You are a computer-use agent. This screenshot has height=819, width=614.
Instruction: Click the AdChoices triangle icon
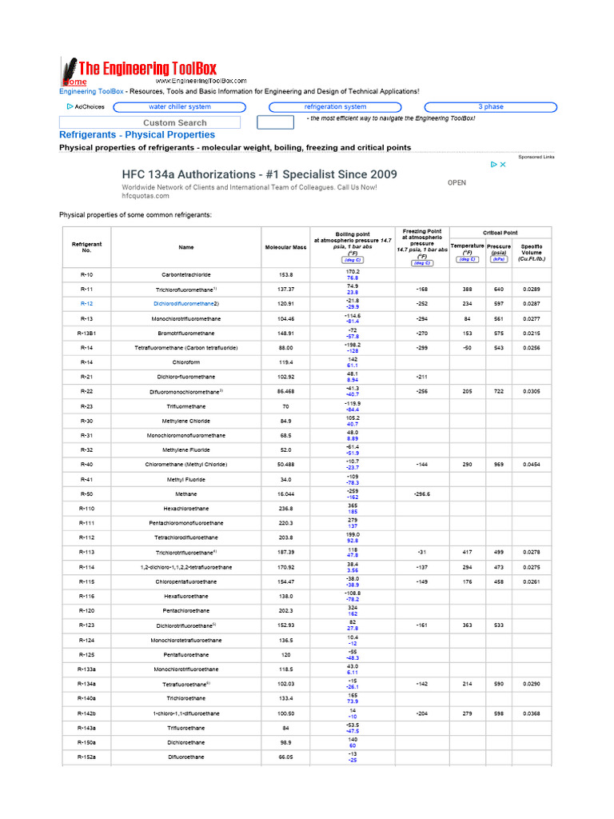point(70,106)
